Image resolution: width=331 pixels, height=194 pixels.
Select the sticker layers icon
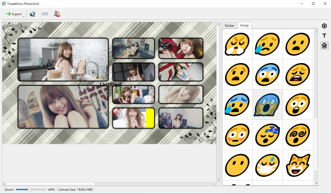[324, 45]
